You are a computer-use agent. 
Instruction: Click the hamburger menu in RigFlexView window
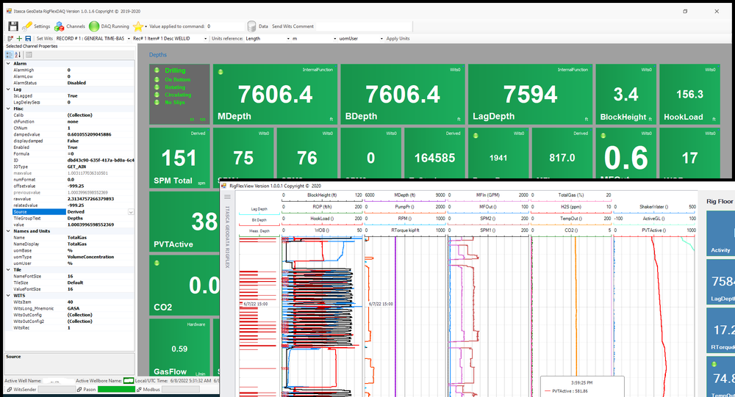coord(227,197)
